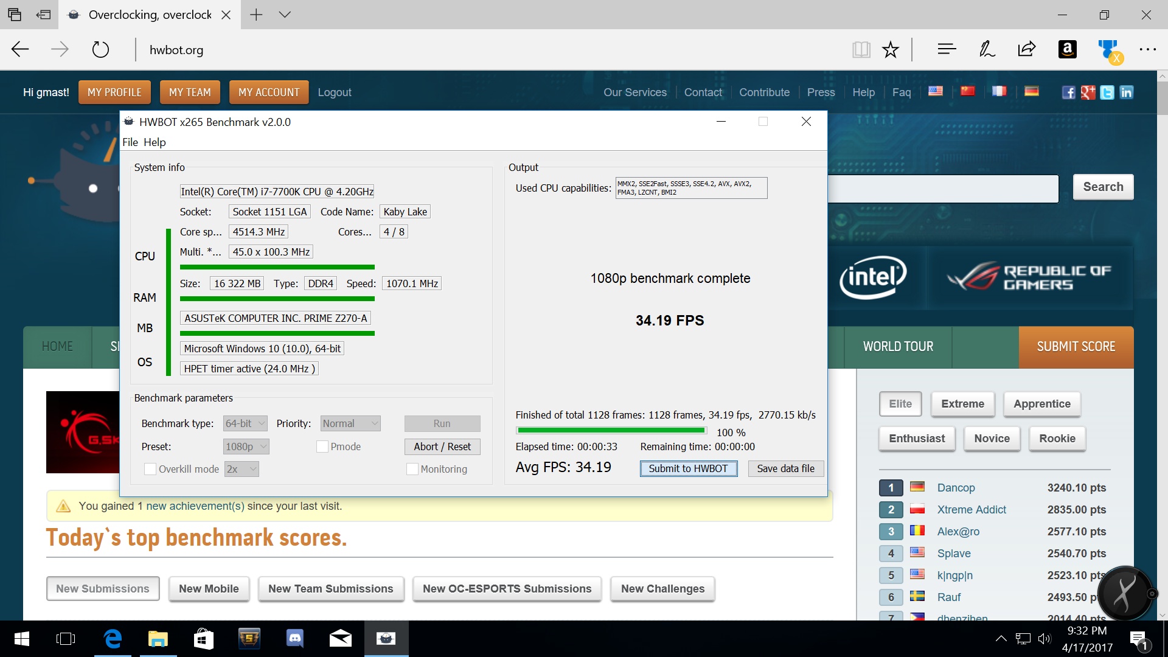Open a new browser tab
This screenshot has height=657, width=1168.
tap(256, 15)
